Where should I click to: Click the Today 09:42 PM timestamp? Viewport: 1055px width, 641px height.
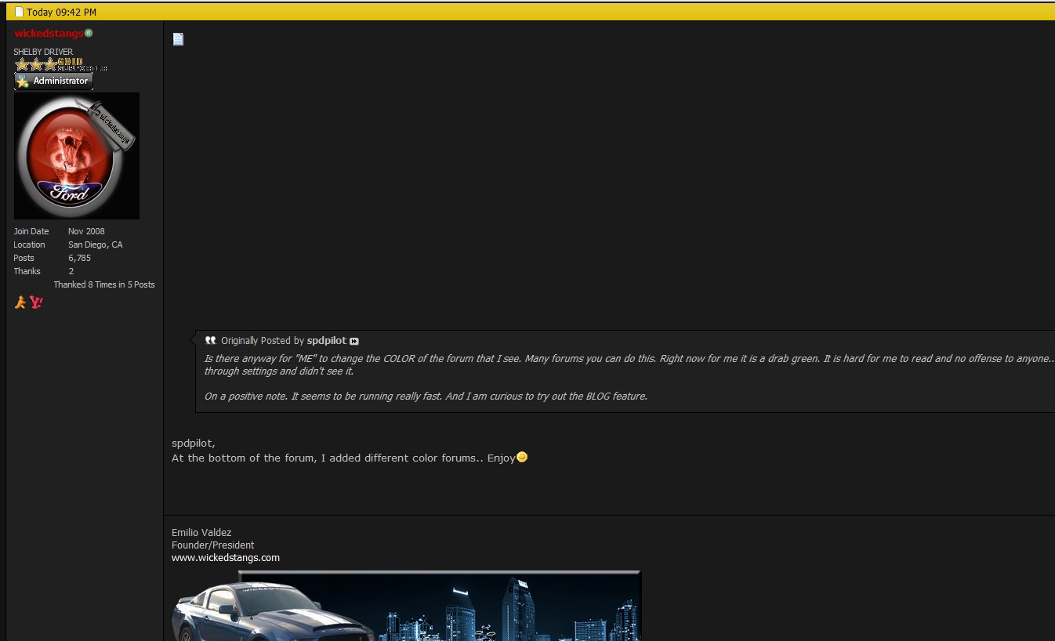tap(62, 13)
